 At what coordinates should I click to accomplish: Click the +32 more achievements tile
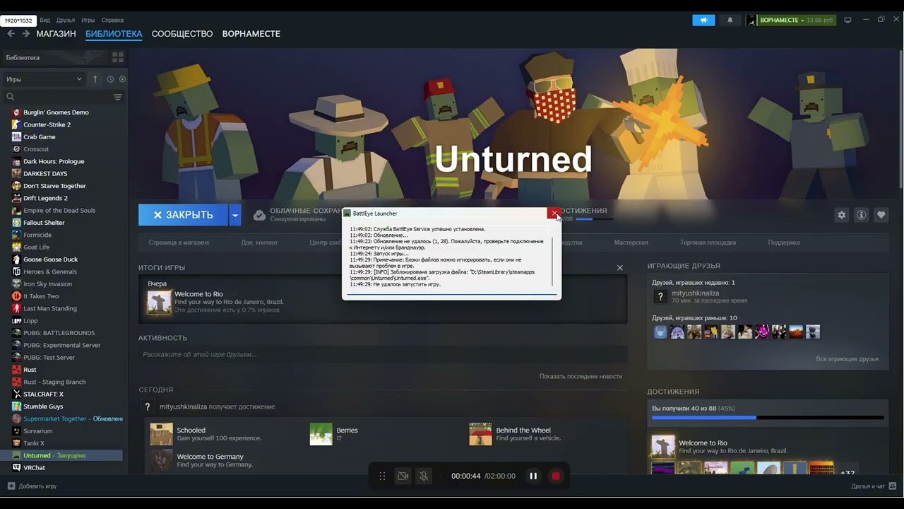tap(848, 472)
